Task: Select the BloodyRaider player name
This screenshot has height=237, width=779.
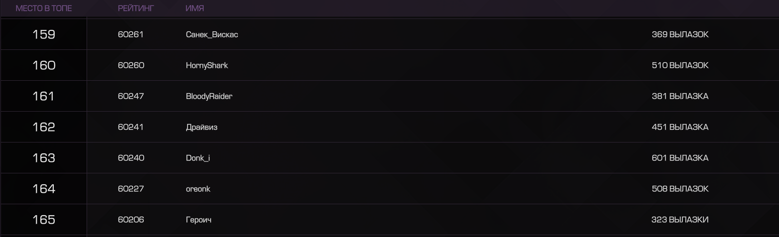Action: coord(209,96)
